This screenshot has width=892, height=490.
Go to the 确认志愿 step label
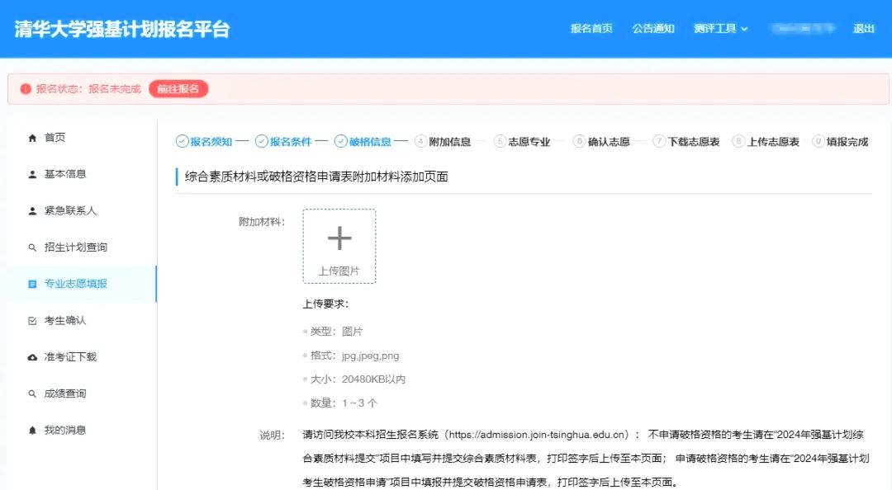(x=609, y=142)
